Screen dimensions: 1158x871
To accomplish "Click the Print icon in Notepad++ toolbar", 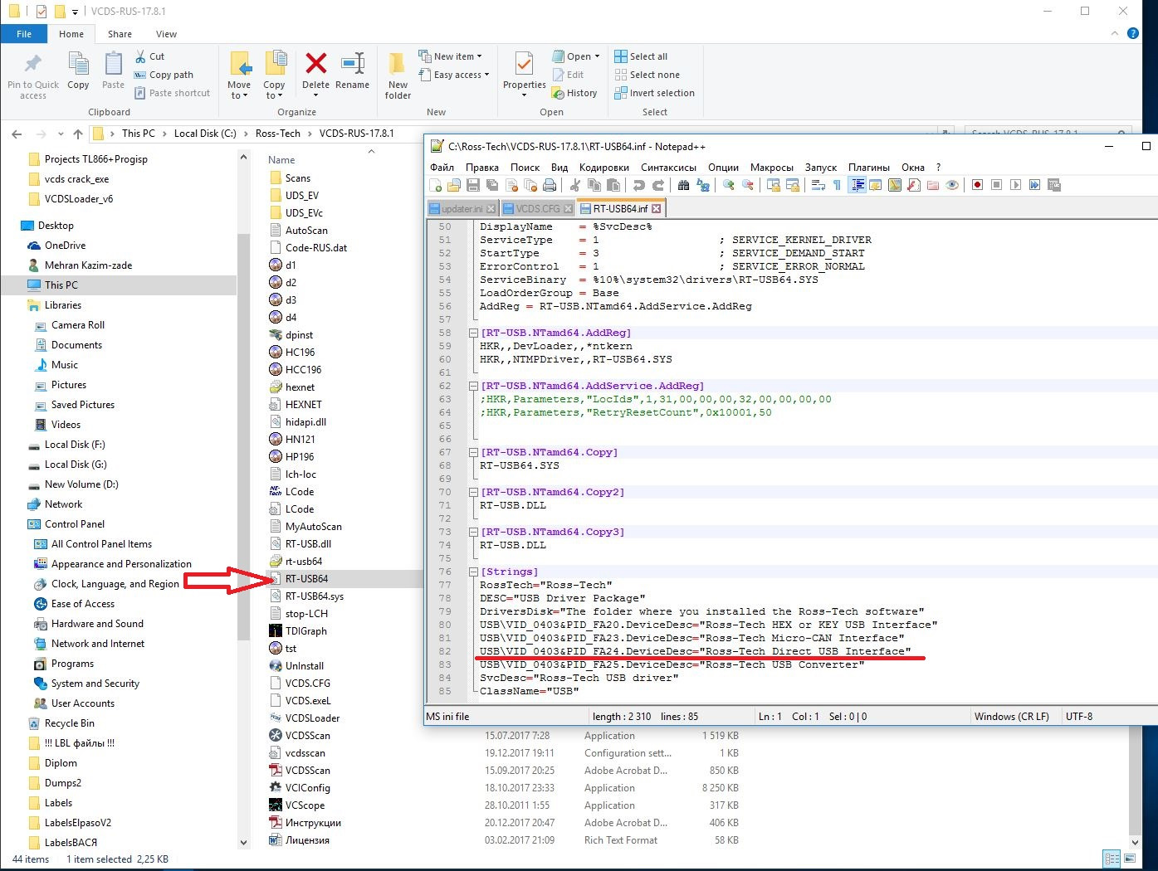I will tap(550, 185).
